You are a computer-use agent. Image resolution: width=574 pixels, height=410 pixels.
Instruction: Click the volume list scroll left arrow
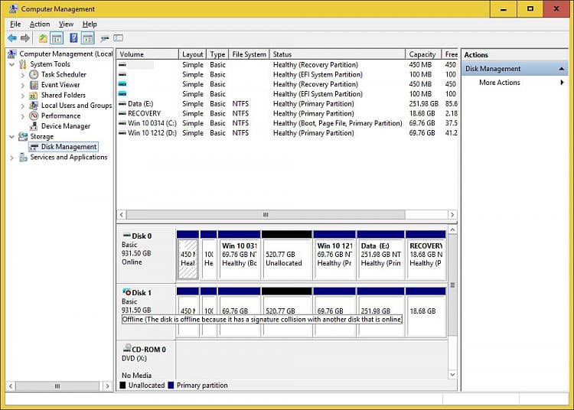click(x=122, y=215)
